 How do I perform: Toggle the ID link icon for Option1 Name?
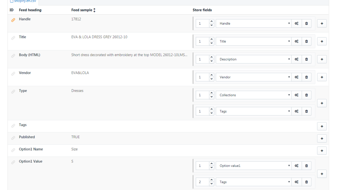pyautogui.click(x=13, y=150)
